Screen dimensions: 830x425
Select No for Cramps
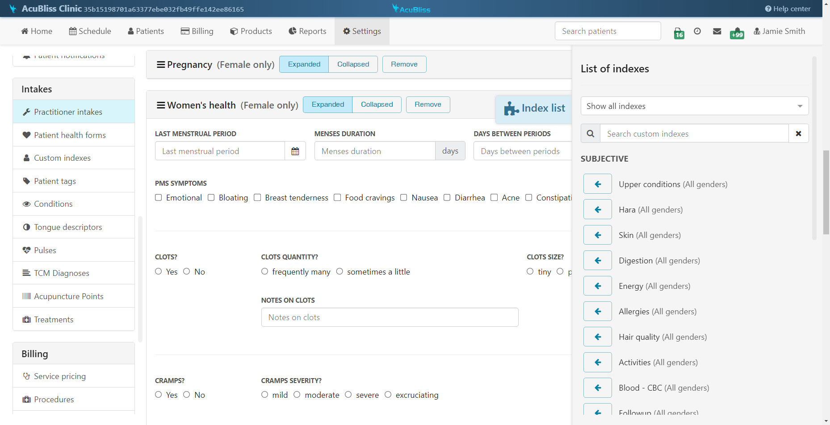point(187,395)
